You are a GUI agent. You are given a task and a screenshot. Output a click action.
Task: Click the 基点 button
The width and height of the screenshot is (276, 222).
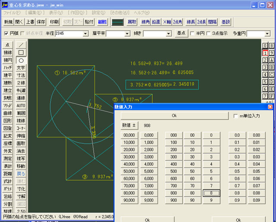(x=181, y=33)
